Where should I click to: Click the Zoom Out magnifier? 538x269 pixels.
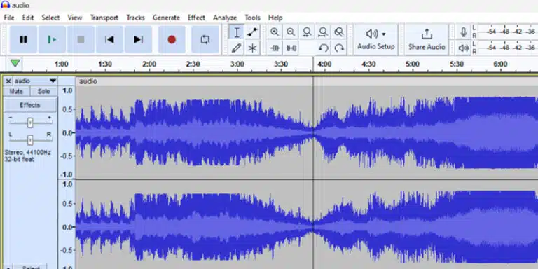click(x=291, y=32)
